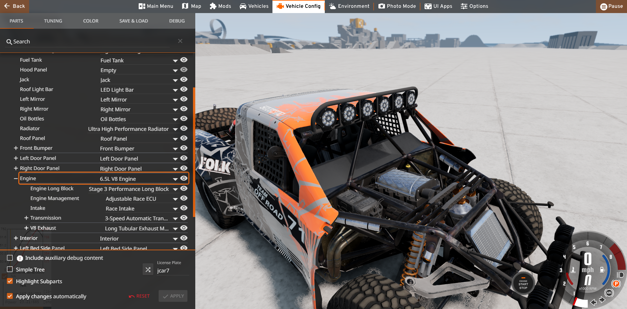Toggle visibility eye for Fuel Tank

pyautogui.click(x=184, y=60)
